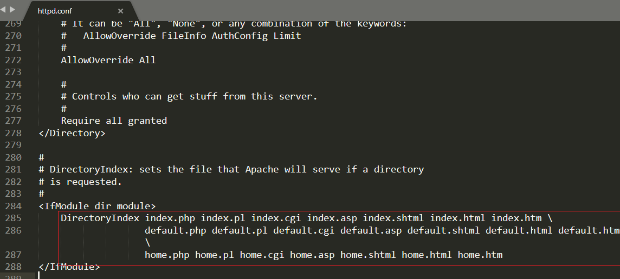Click home.php on line 287
The image size is (620, 279).
167,255
